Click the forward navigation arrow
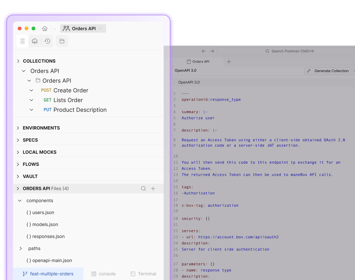This screenshot has height=280, width=355. [x=212, y=51]
